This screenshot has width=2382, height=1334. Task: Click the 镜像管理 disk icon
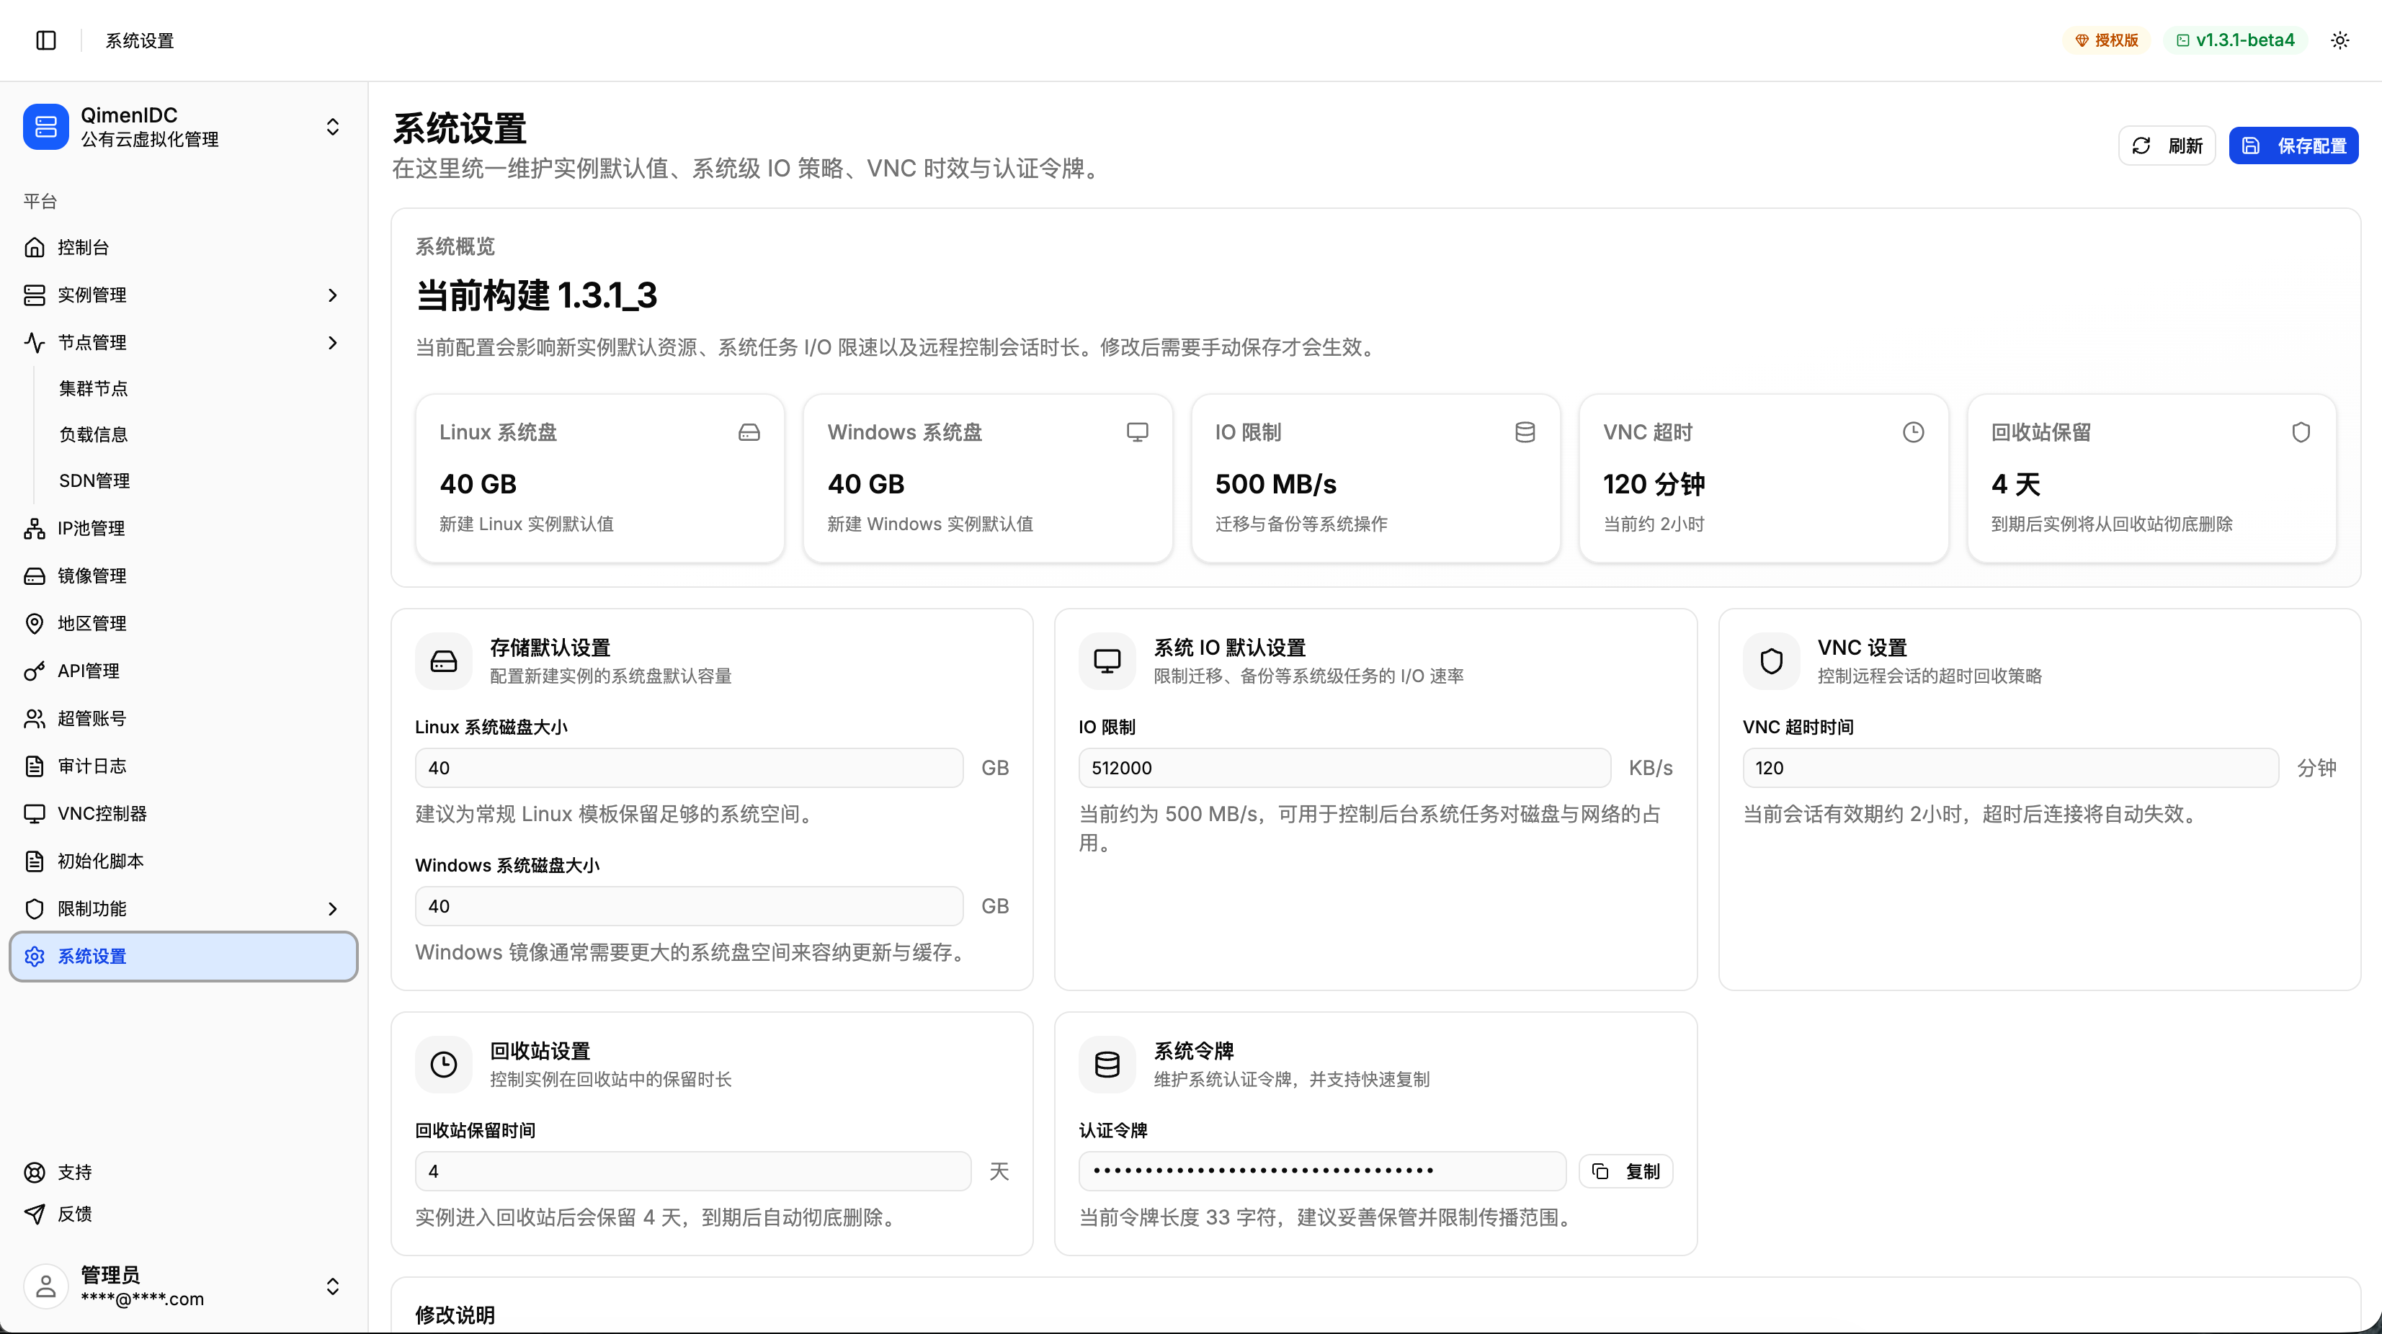[x=34, y=576]
